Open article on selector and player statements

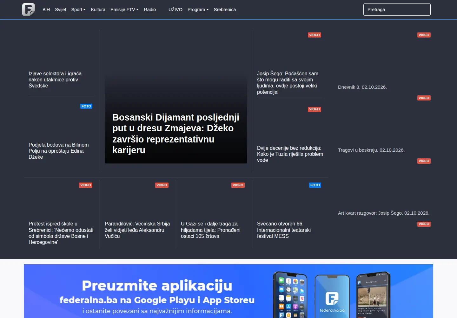(55, 79)
